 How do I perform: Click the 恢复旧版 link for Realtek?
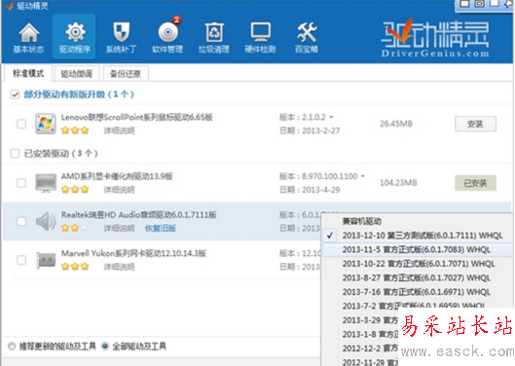(x=161, y=229)
